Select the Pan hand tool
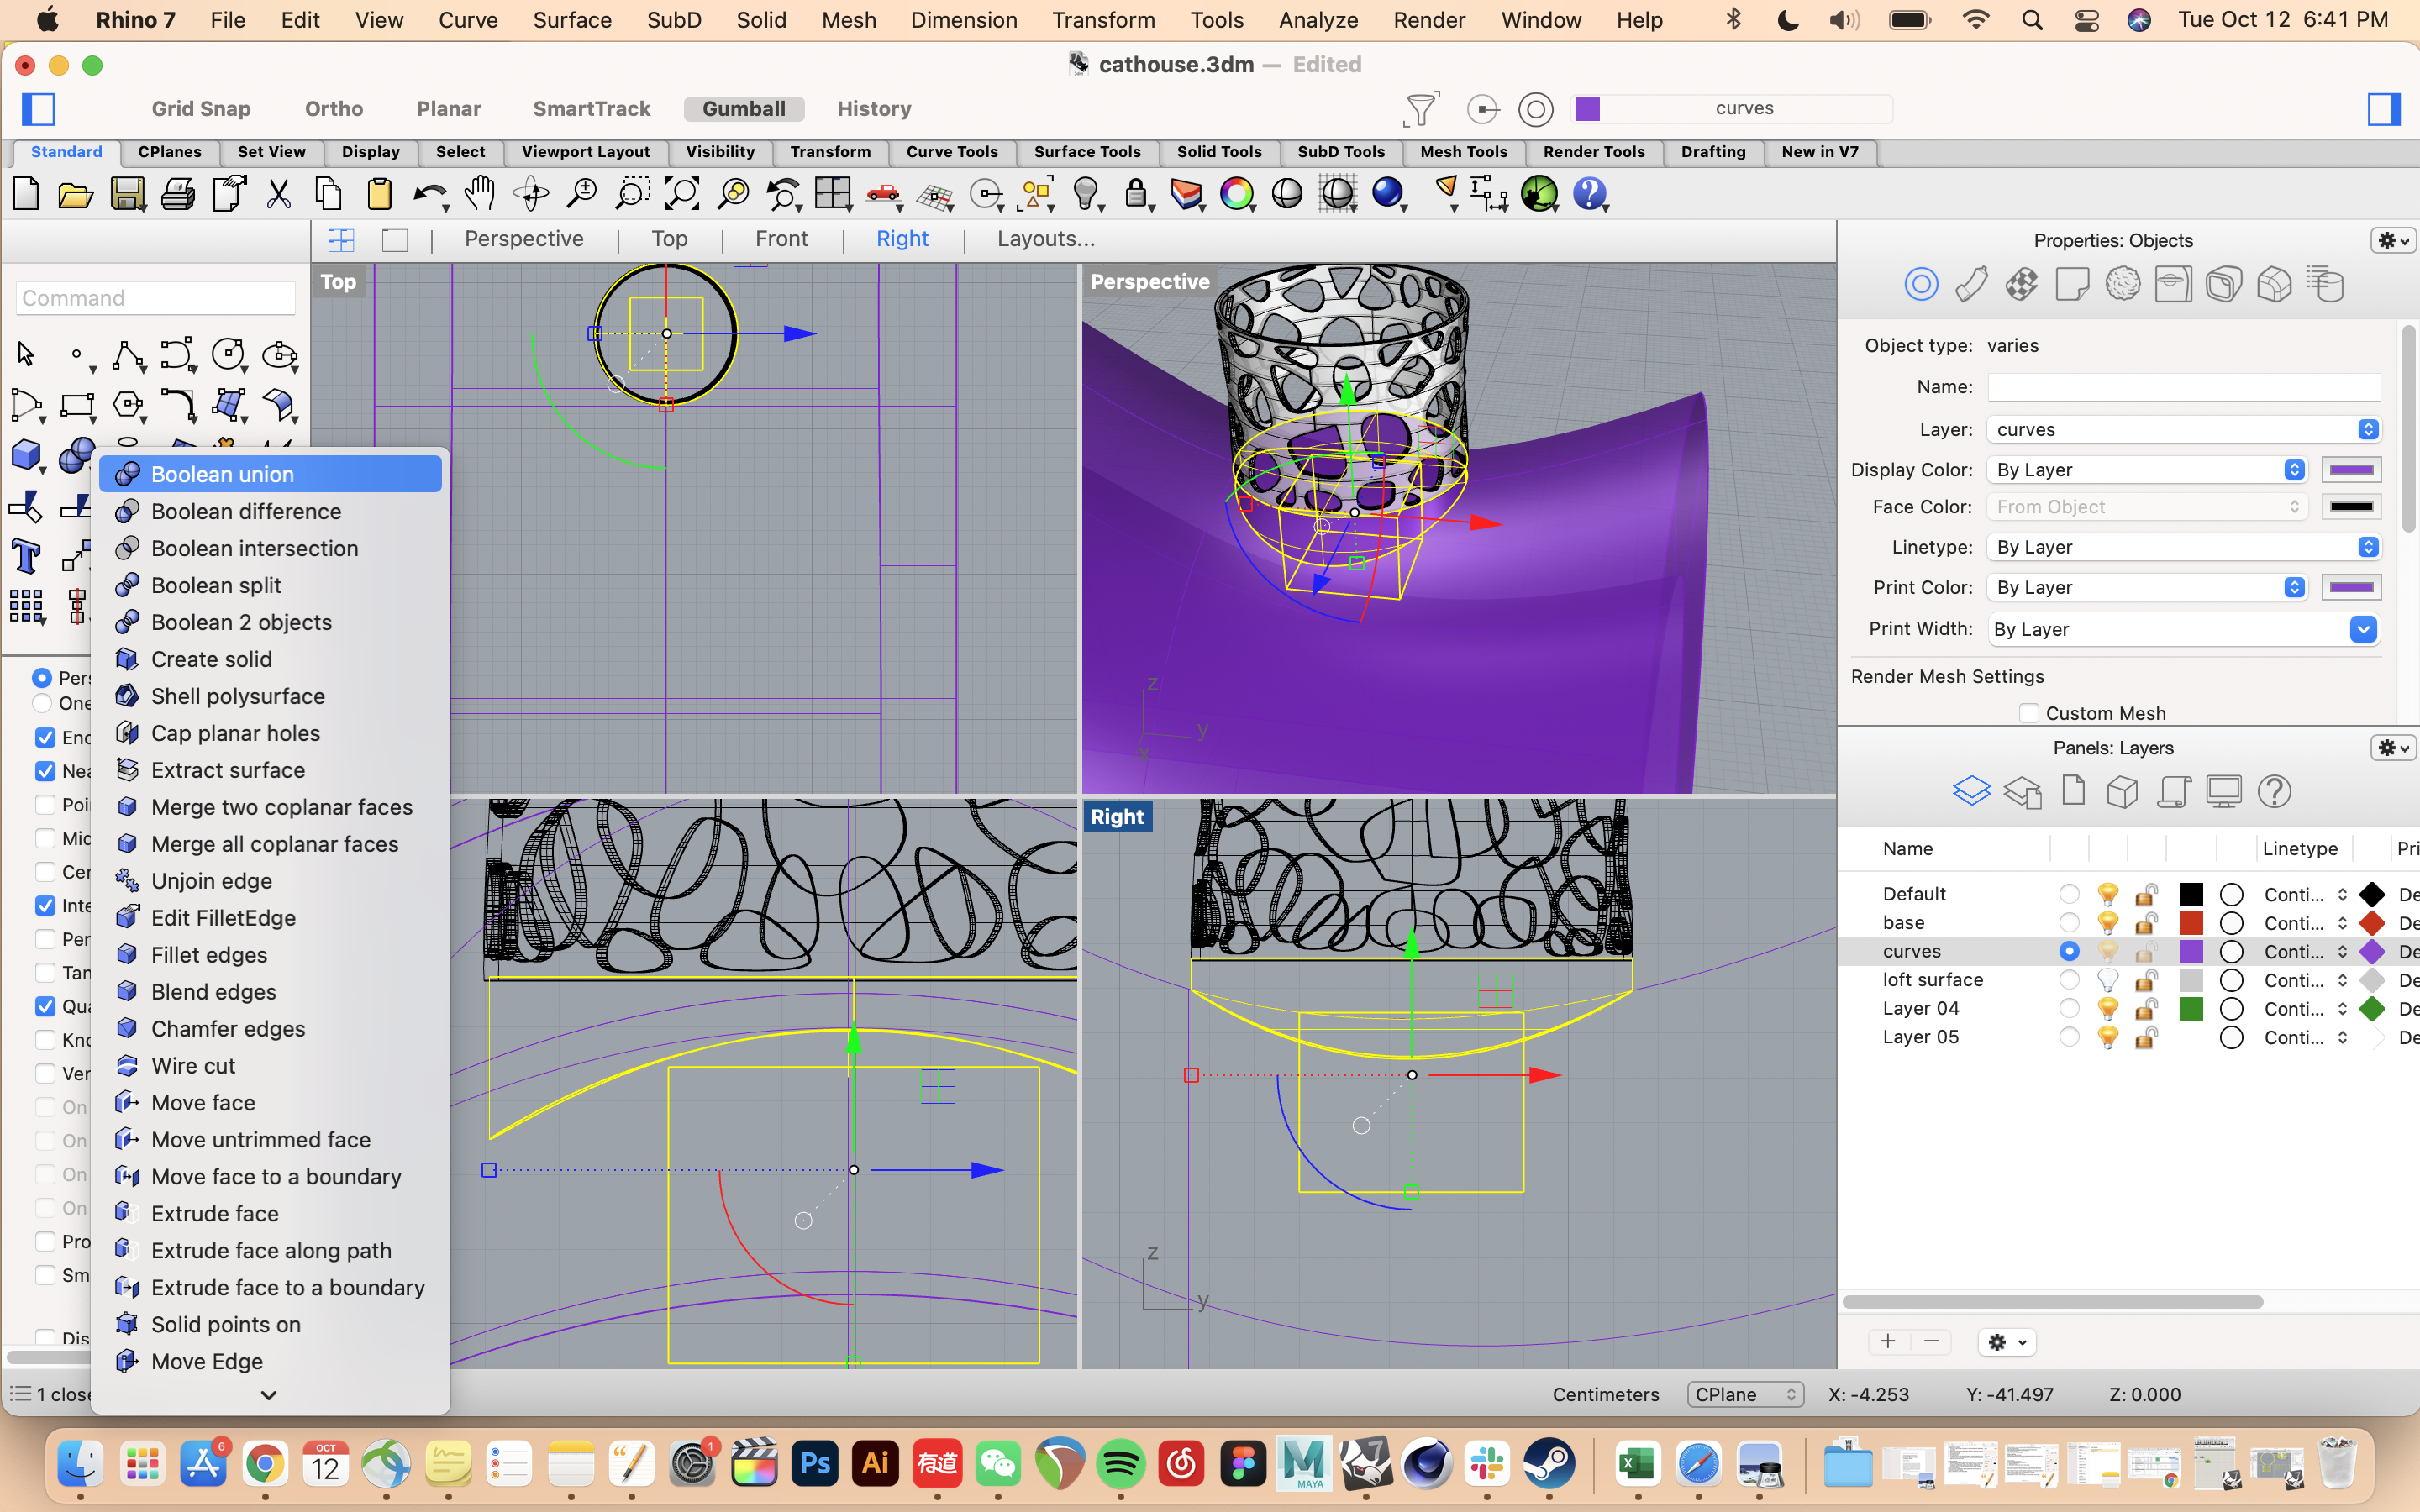2420x1512 pixels. pos(481,194)
